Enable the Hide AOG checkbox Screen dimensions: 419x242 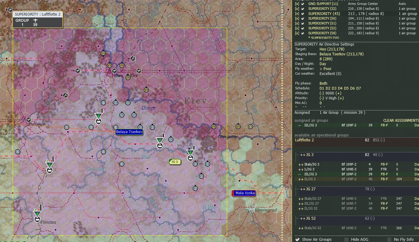click(346, 239)
